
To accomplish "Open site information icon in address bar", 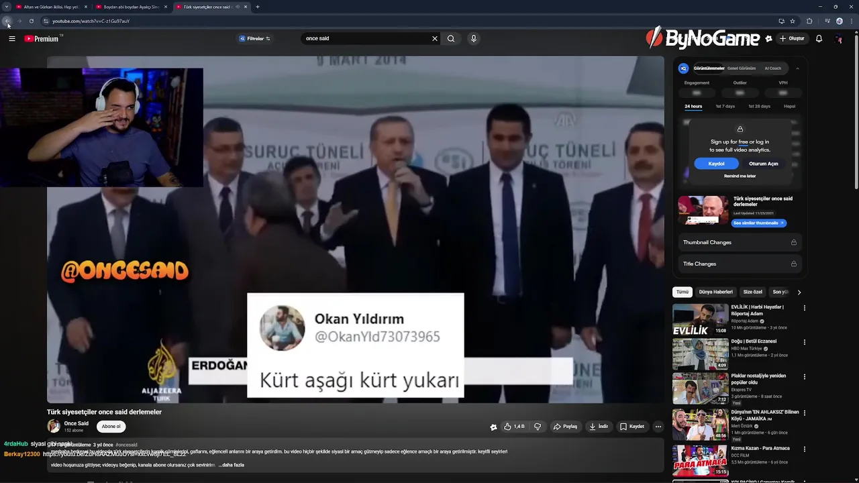I will (x=46, y=21).
